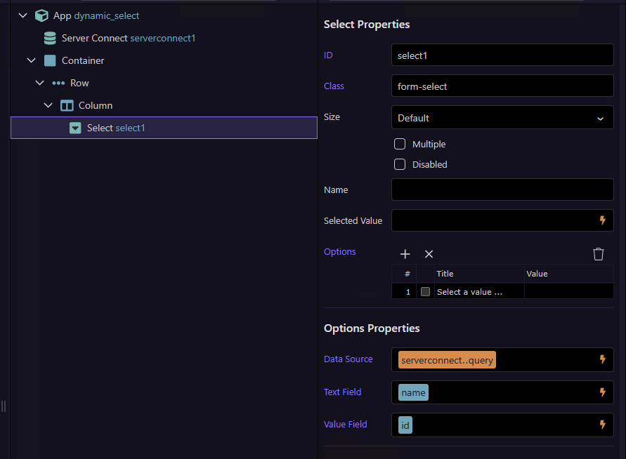Click the remove option X icon
Image resolution: width=626 pixels, height=459 pixels.
(x=429, y=254)
